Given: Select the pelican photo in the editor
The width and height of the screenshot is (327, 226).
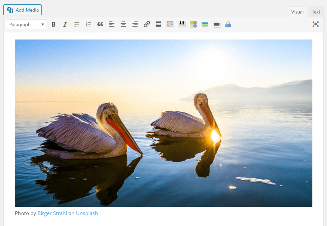Looking at the screenshot, I should [x=163, y=123].
